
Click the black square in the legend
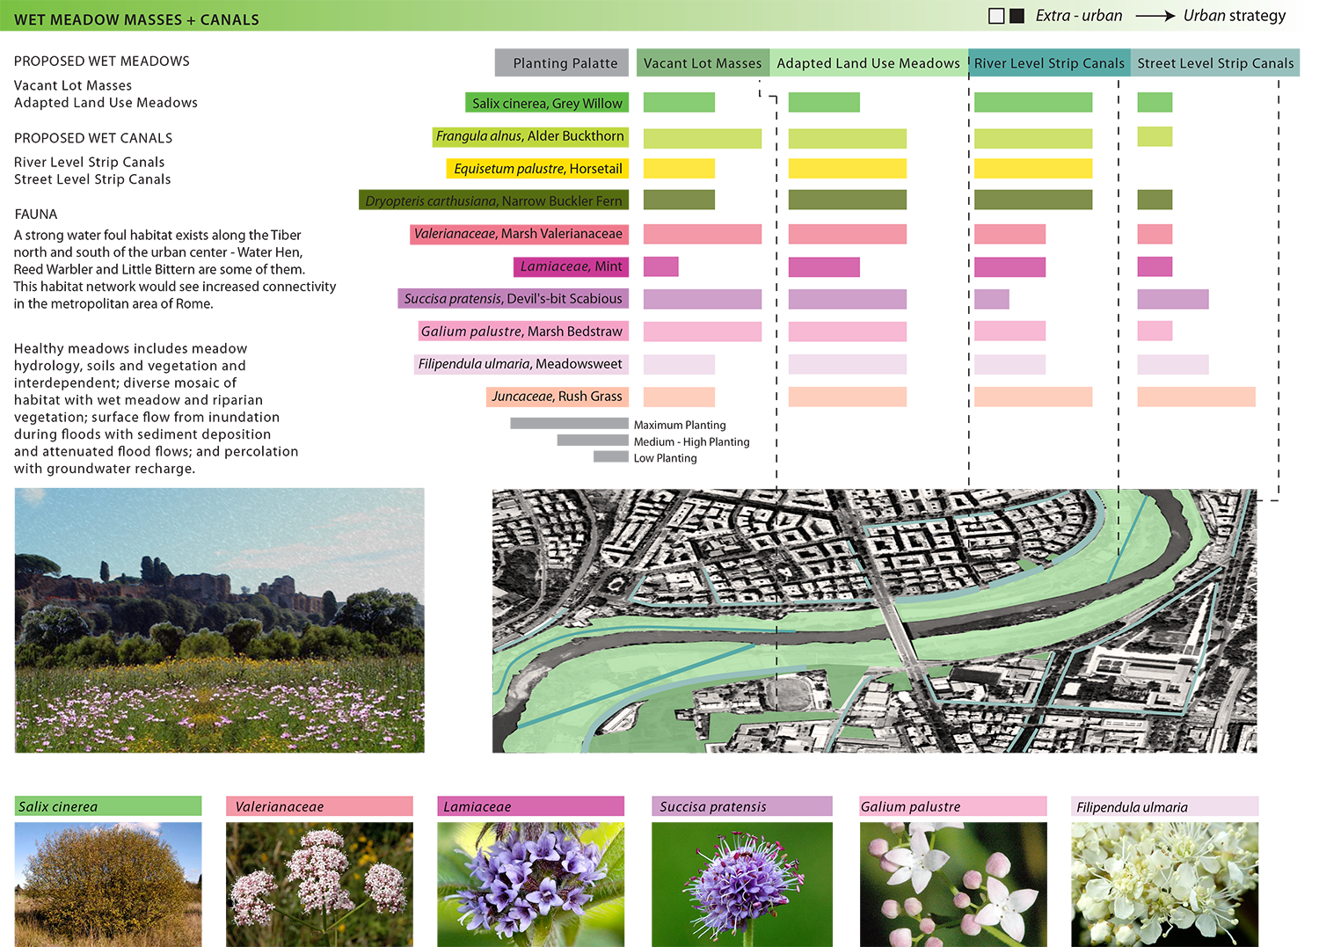click(1017, 16)
